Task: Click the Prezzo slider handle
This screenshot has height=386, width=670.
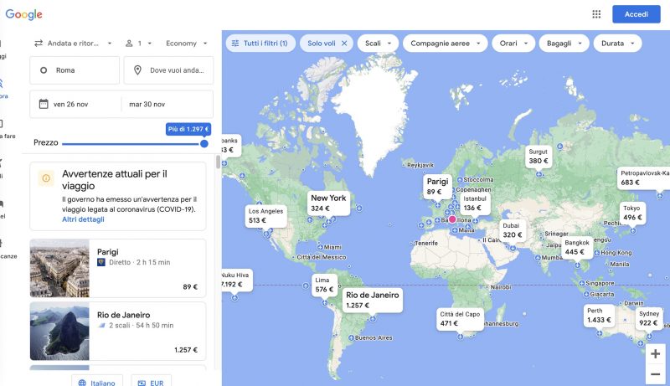Action: click(204, 143)
